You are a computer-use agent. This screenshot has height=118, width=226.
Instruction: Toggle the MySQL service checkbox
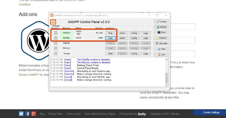click(55, 38)
